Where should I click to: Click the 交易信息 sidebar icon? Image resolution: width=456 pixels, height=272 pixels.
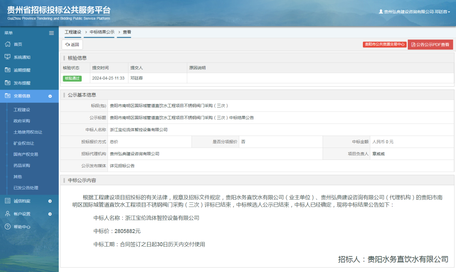[7, 96]
